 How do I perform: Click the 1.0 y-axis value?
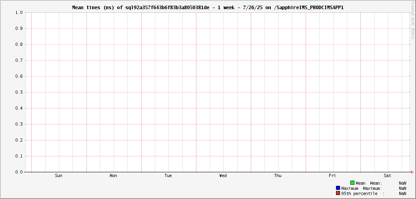[x=19, y=12]
